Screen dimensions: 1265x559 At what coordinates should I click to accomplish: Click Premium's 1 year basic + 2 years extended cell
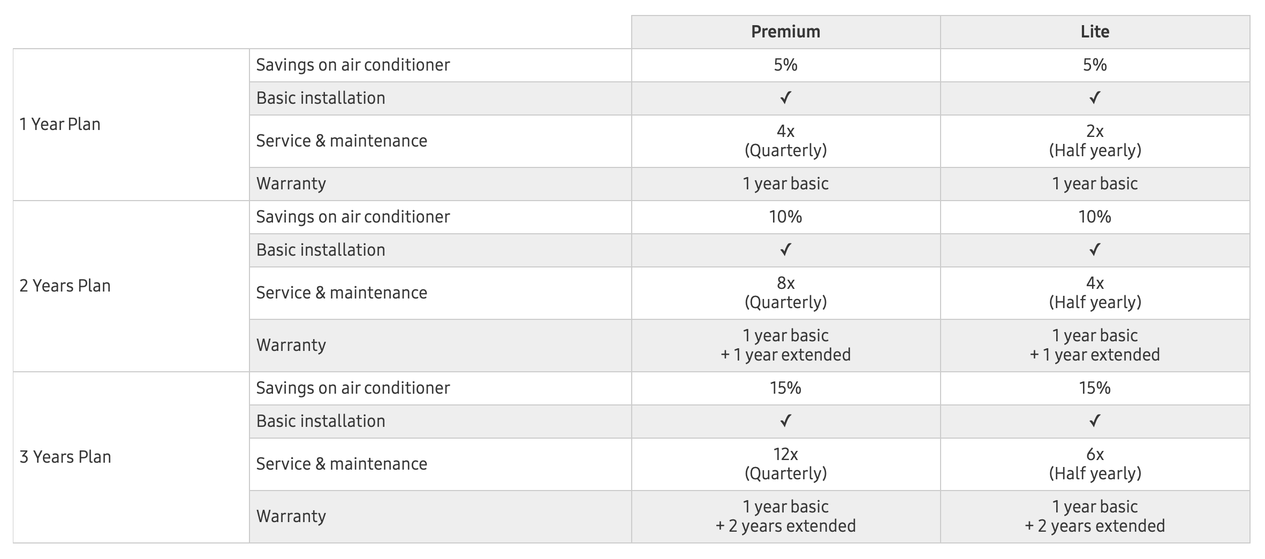coord(785,516)
